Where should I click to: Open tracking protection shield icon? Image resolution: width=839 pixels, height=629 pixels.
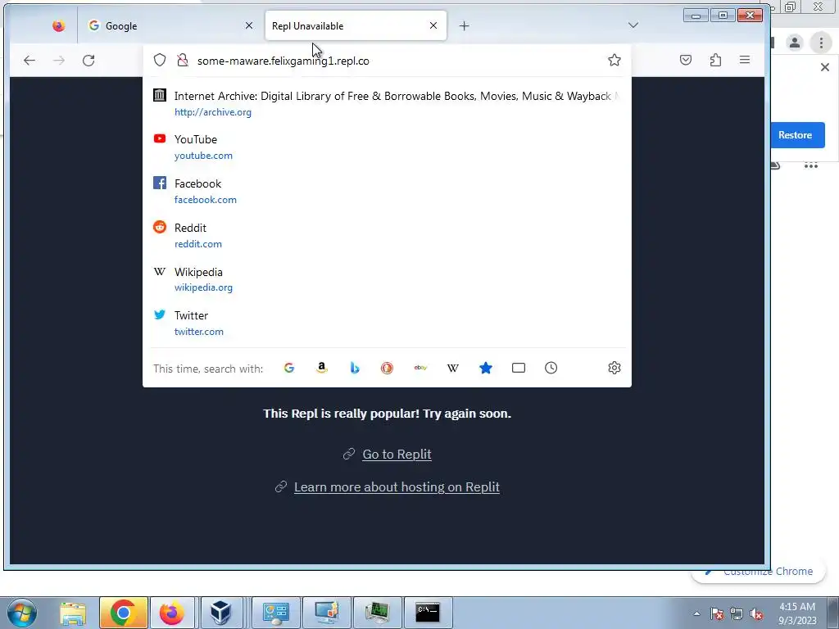pyautogui.click(x=160, y=60)
